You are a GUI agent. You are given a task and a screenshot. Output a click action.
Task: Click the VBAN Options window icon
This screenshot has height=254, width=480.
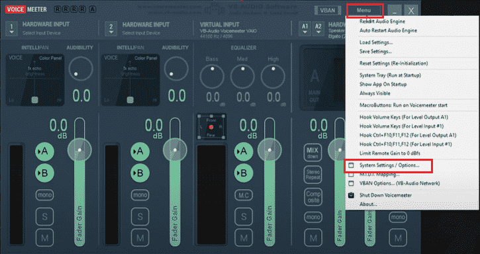point(351,183)
